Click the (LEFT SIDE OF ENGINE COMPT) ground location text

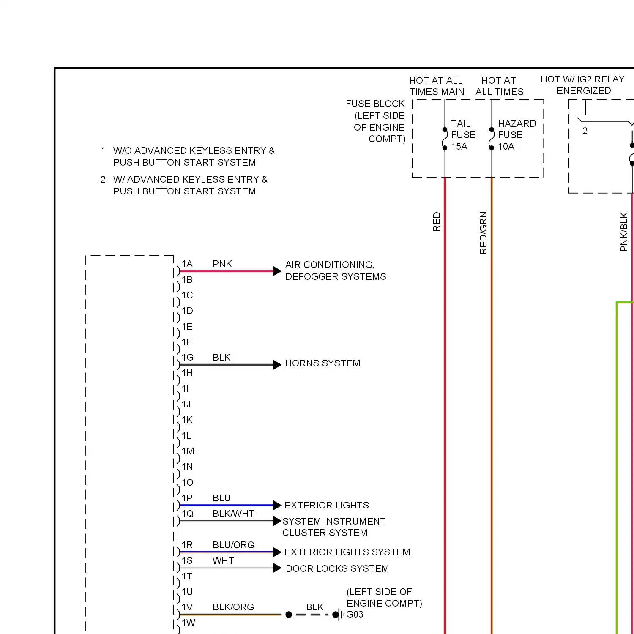(384, 598)
